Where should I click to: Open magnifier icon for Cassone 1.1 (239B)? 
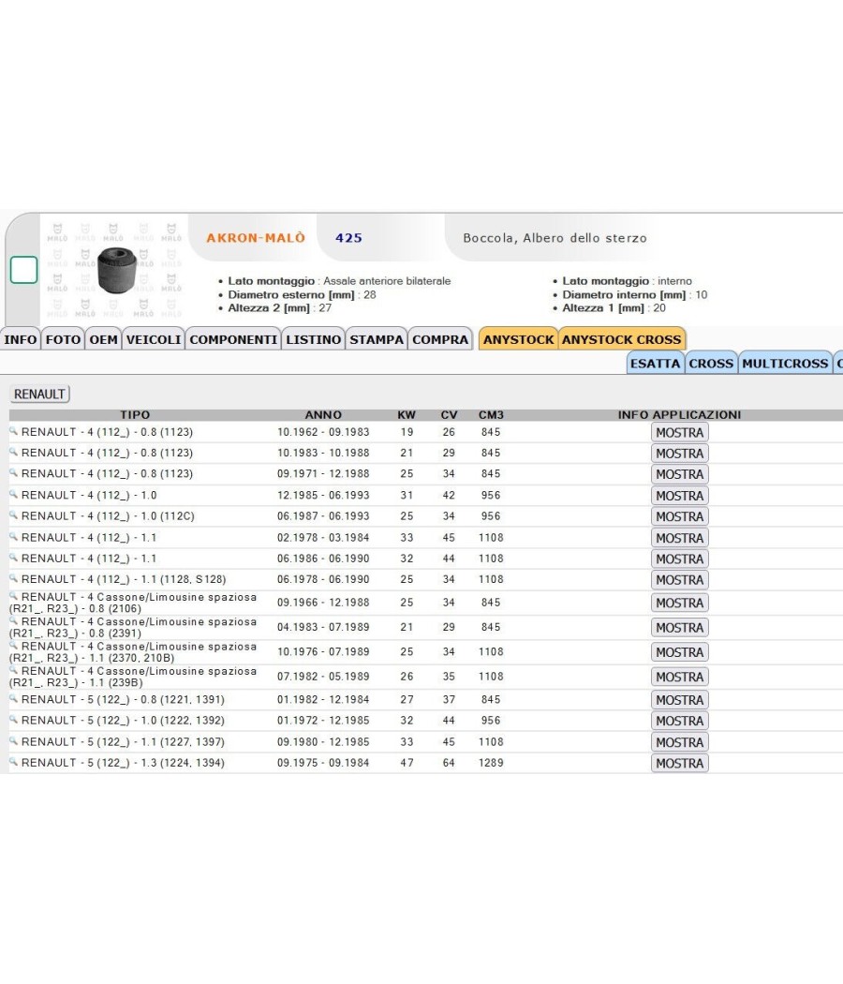[x=13, y=670]
